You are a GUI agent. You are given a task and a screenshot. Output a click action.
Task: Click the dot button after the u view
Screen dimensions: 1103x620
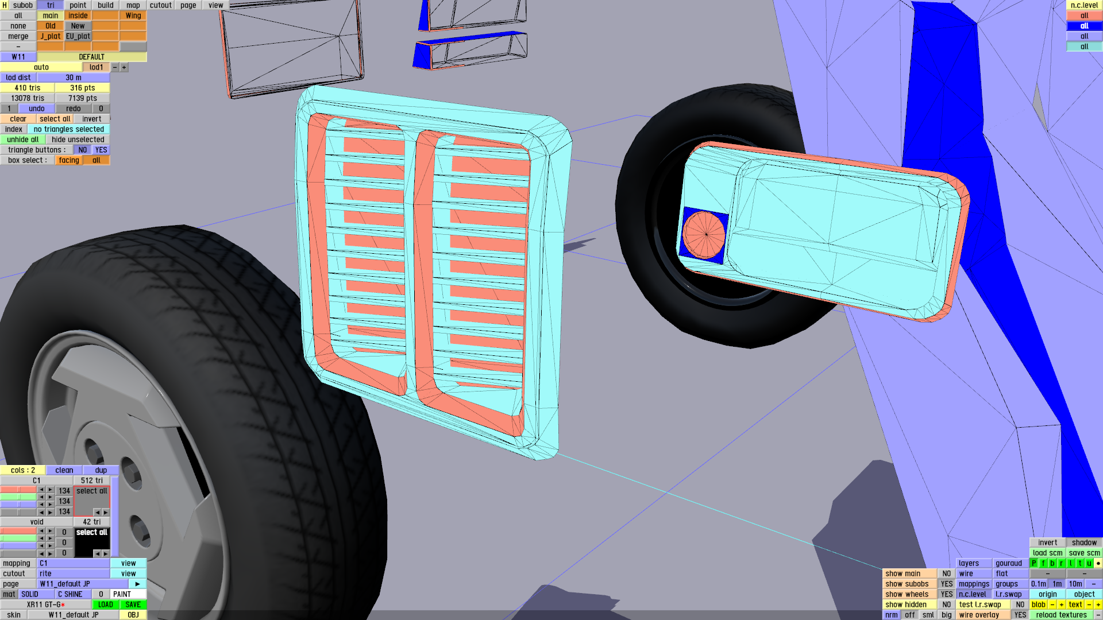(1098, 563)
